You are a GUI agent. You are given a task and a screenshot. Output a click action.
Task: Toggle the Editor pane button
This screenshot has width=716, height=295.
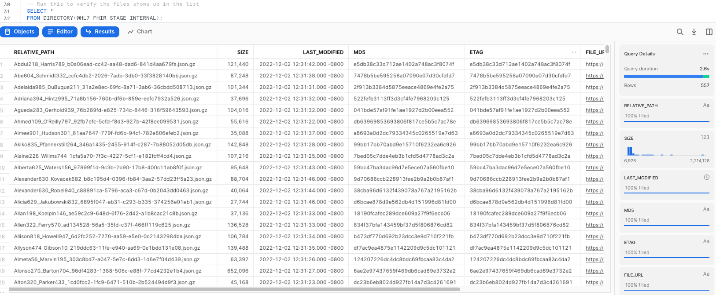tap(60, 32)
